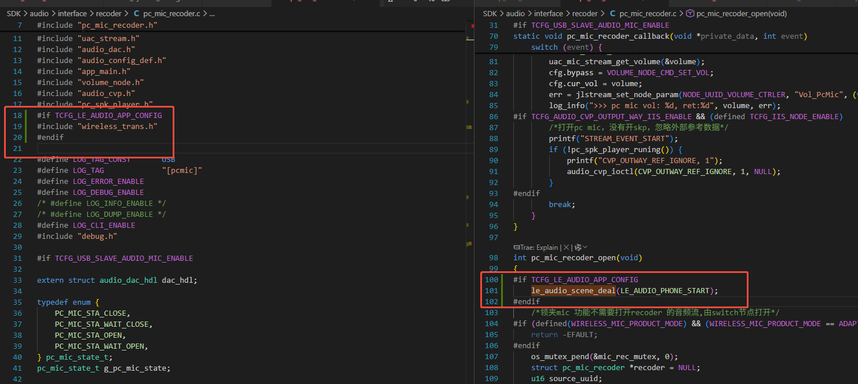Click the "[pcmic]" LOG_TAG value
858x384 pixels.
(x=182, y=170)
